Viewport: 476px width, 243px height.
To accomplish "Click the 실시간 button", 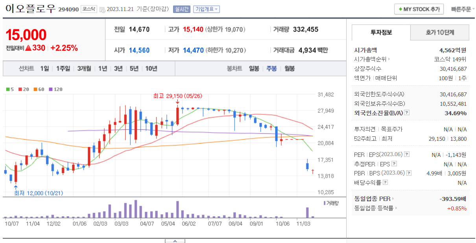I will click(181, 9).
